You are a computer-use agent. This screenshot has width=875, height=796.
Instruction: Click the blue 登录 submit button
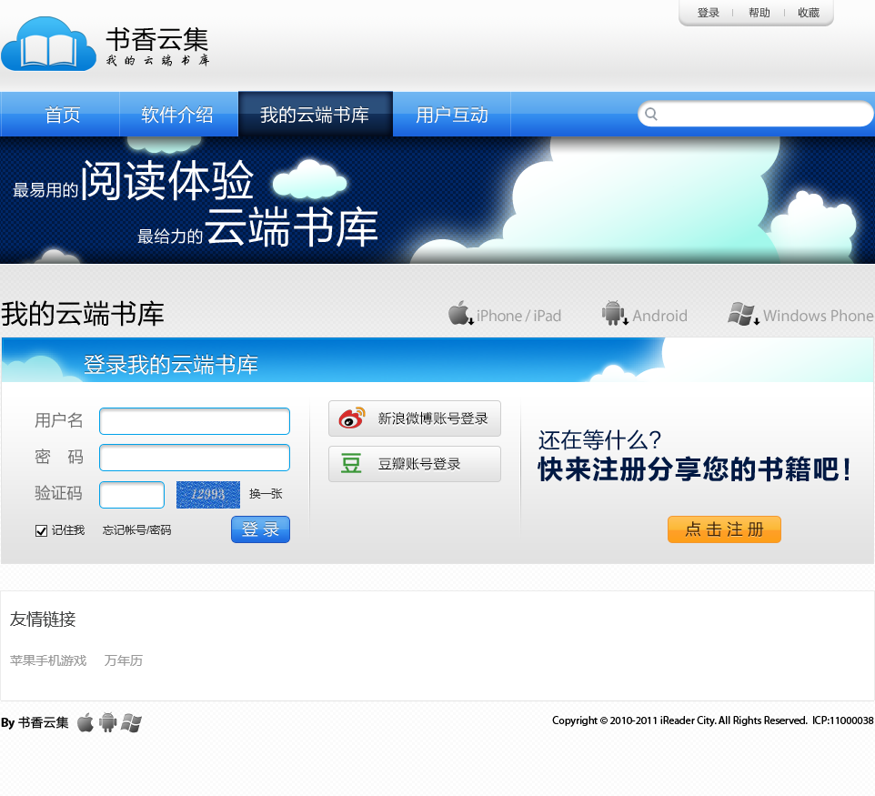tap(261, 529)
